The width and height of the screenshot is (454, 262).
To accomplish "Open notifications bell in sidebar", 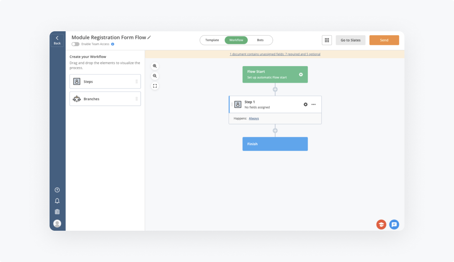I will (57, 201).
